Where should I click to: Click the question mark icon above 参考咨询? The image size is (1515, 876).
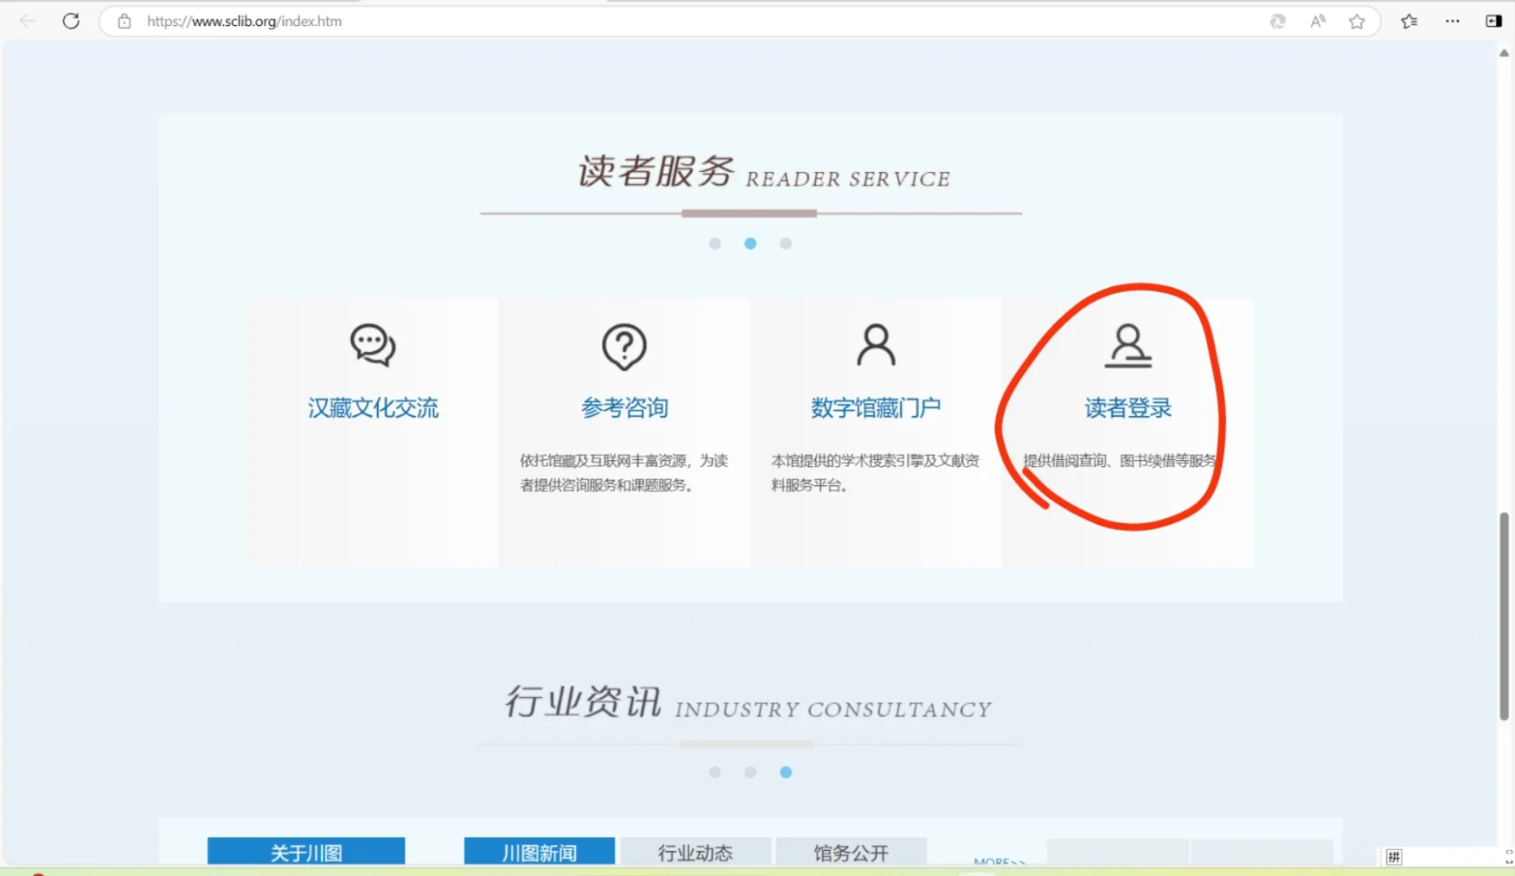coord(624,347)
